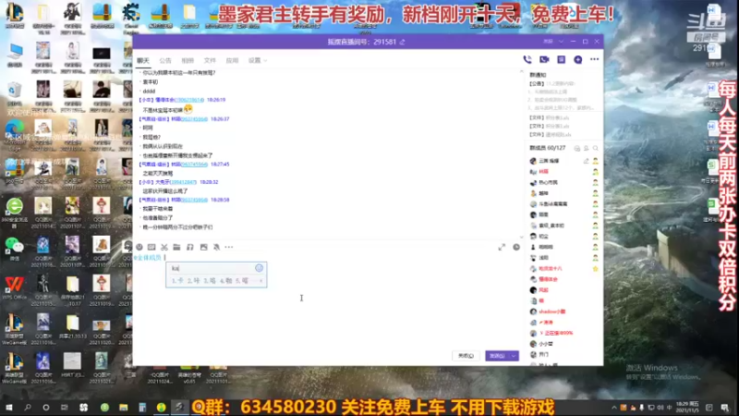Click the send picture icon
The height and width of the screenshot is (416, 739).
coord(203,247)
